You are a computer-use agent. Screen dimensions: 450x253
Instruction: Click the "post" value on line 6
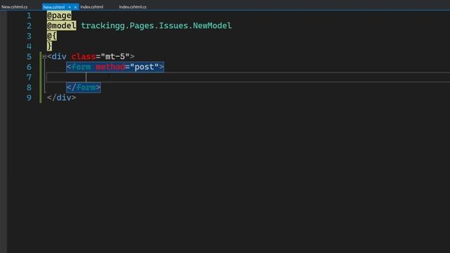(x=144, y=67)
